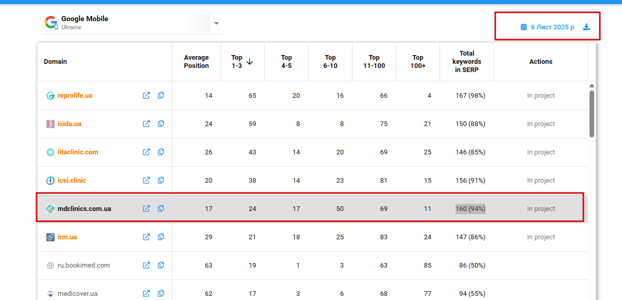
Task: Select the 167 (98%) keywords cell
Action: pyautogui.click(x=470, y=95)
